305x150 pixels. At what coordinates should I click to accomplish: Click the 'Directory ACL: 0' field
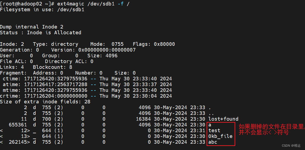tap(69, 61)
